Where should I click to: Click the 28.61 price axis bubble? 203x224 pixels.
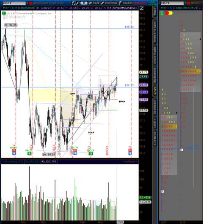(x=144, y=76)
